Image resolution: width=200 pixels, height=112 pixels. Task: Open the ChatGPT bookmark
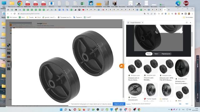coord(87,17)
